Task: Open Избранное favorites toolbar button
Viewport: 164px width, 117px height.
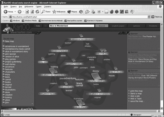Action: click(x=59, y=12)
